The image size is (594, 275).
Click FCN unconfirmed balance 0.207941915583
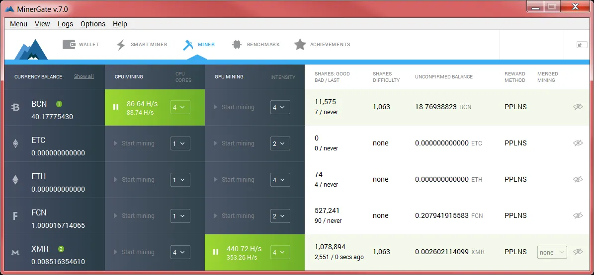(442, 216)
